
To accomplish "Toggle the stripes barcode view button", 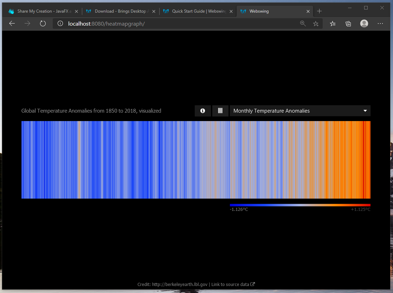I will 220,111.
